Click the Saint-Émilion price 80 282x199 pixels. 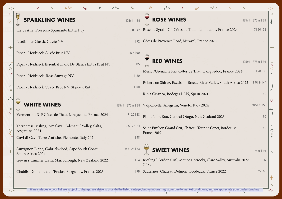(264, 128)
